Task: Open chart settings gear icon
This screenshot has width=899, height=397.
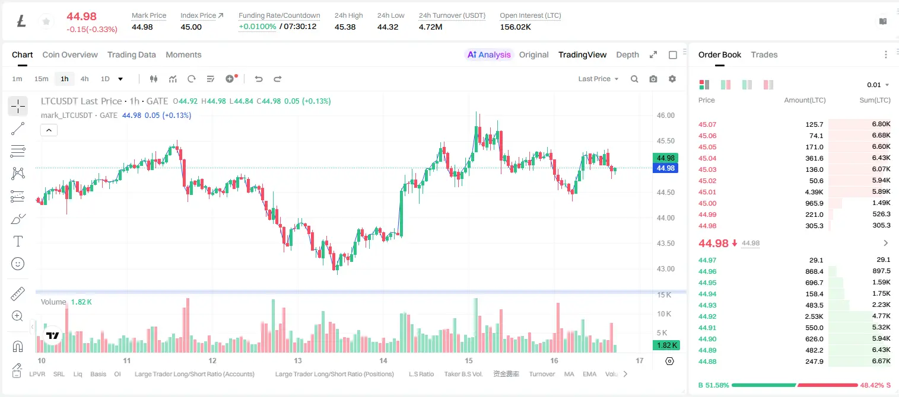Action: pos(672,79)
